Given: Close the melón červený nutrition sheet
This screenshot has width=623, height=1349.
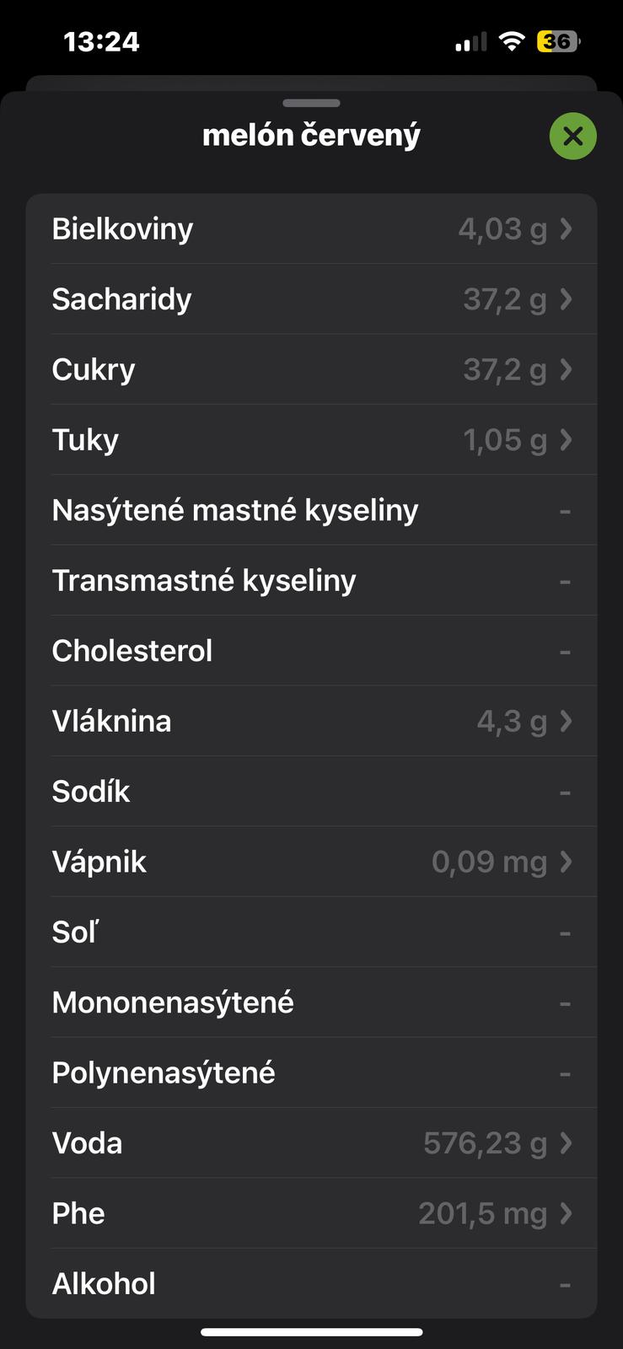Looking at the screenshot, I should coord(572,136).
